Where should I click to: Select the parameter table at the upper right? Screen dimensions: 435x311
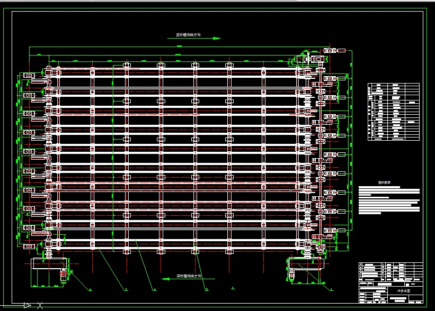click(x=393, y=112)
